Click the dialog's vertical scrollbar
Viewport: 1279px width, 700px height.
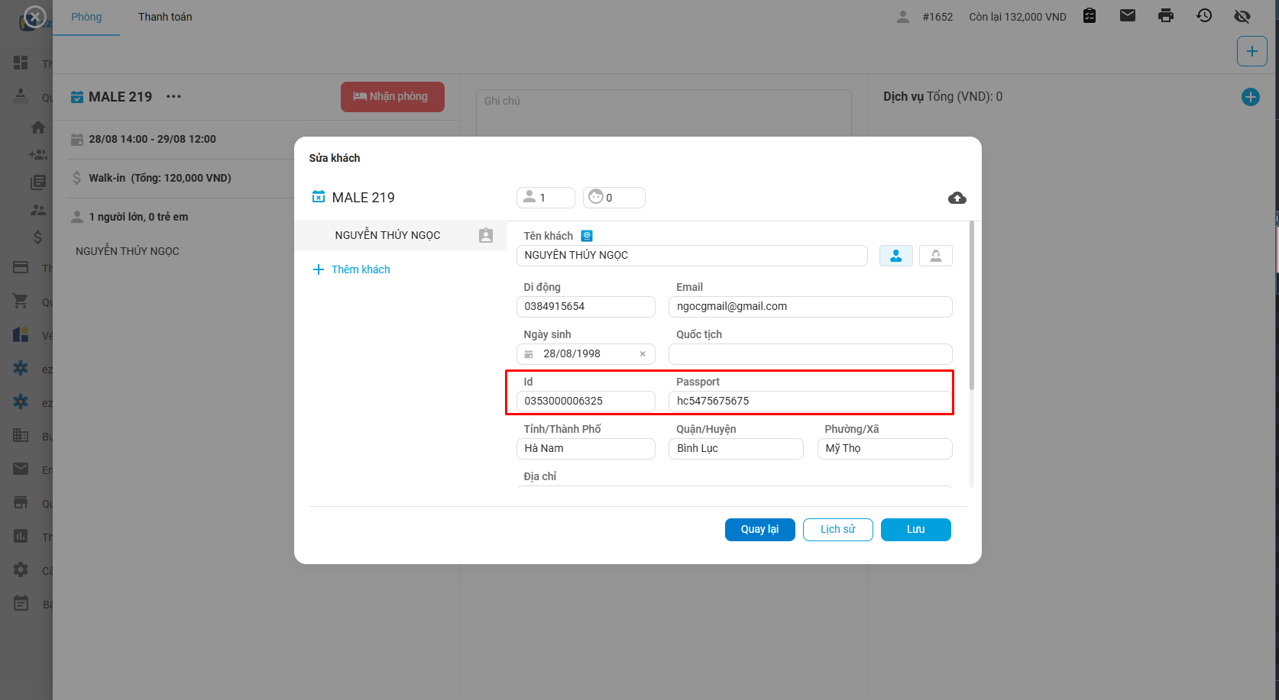pos(971,305)
